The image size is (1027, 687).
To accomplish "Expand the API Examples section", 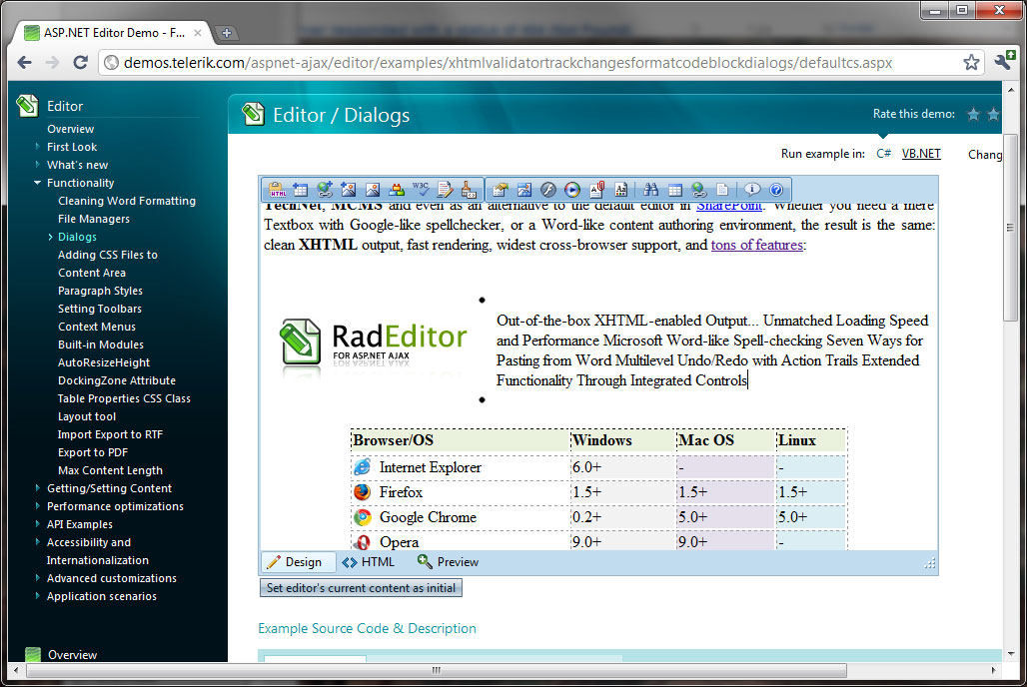I will coord(37,524).
